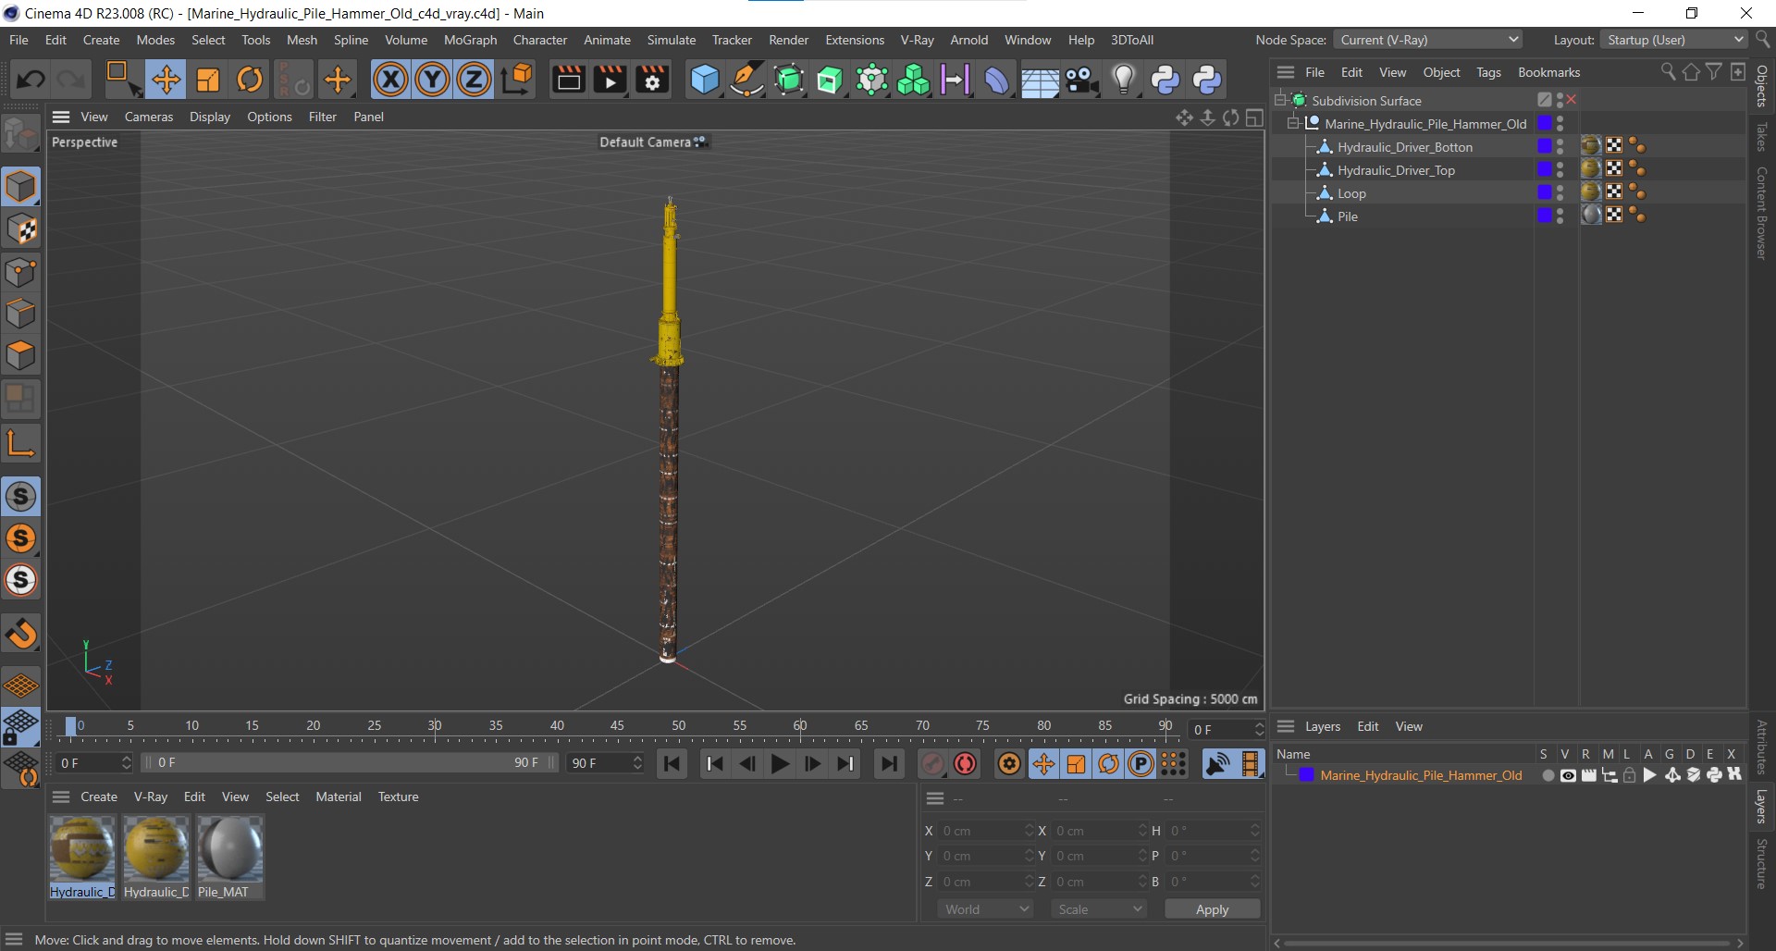The width and height of the screenshot is (1776, 951).
Task: Click the X position 0 cm field
Action: tap(985, 831)
